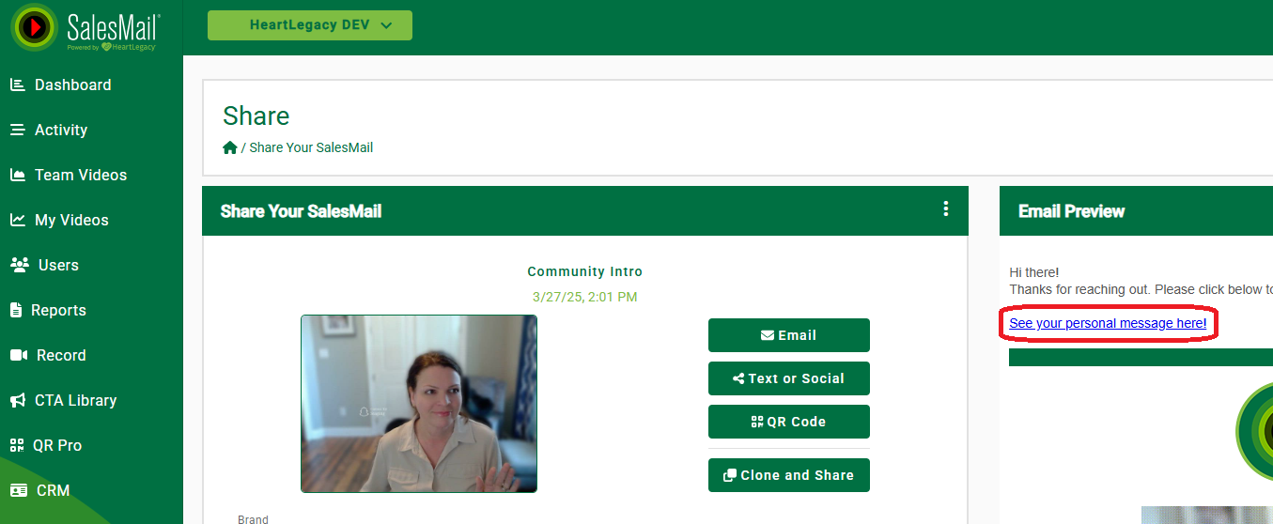Share the video via Email button
Screen dimensions: 1273x524
click(x=789, y=335)
